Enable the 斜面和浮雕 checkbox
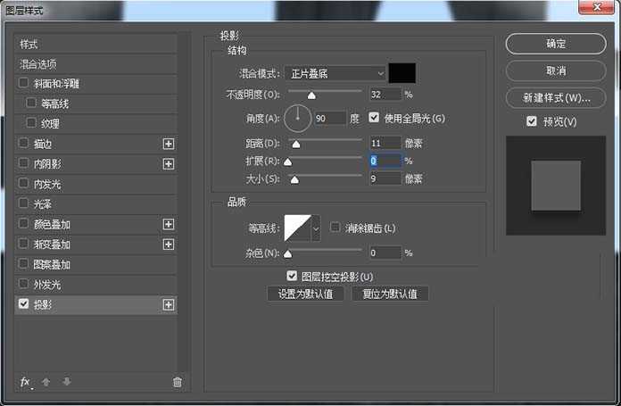The height and width of the screenshot is (406, 621). tap(23, 83)
